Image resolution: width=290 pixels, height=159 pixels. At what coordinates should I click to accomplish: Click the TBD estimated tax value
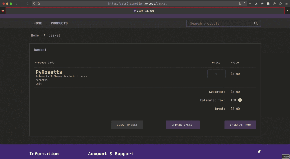tap(233, 100)
